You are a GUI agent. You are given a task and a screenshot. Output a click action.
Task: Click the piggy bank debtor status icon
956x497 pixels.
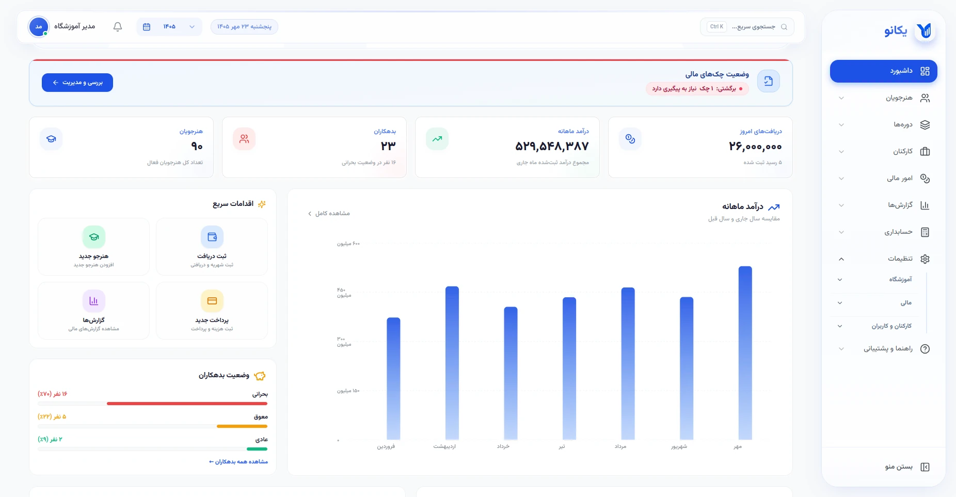(260, 376)
